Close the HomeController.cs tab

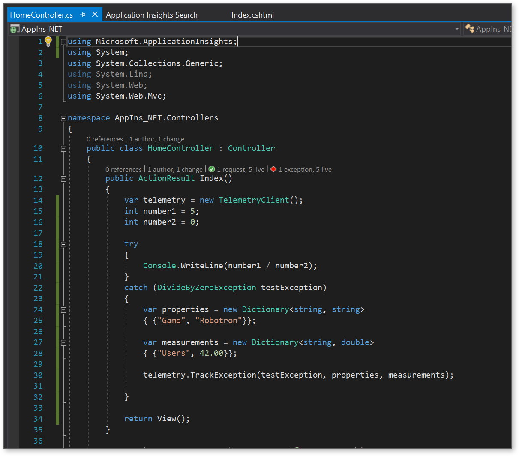click(95, 14)
